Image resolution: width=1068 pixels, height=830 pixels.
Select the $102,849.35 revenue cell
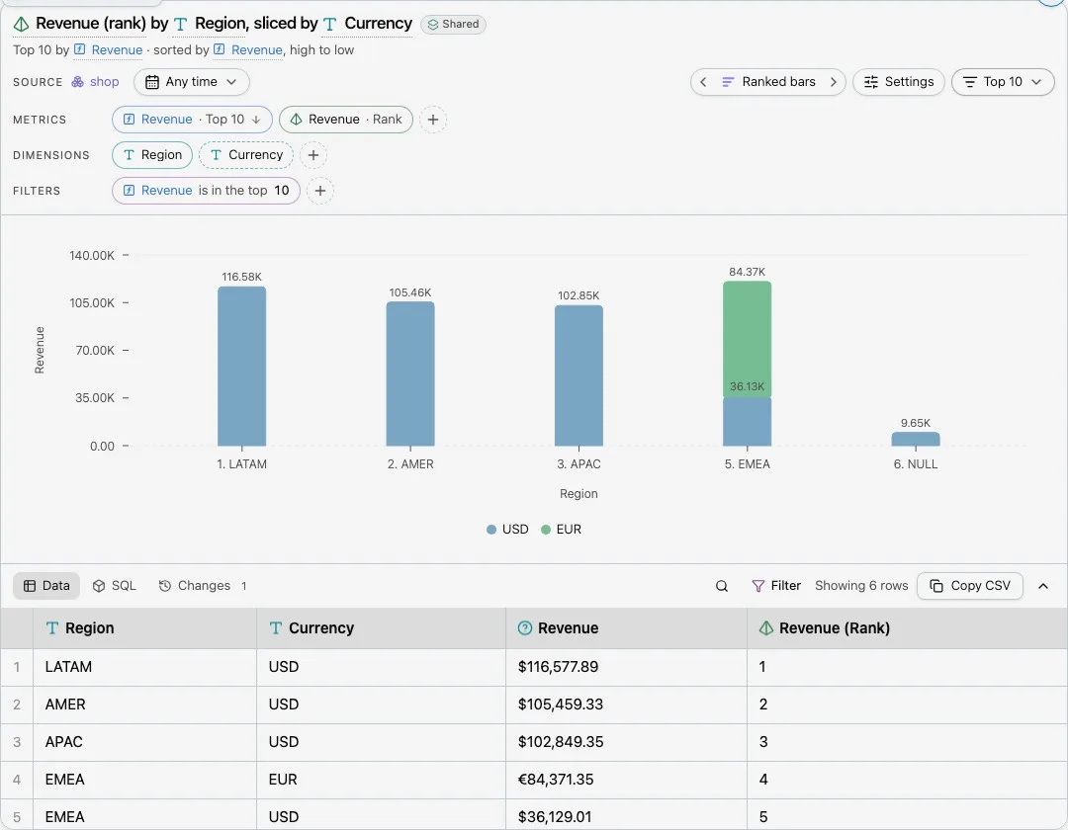point(627,741)
